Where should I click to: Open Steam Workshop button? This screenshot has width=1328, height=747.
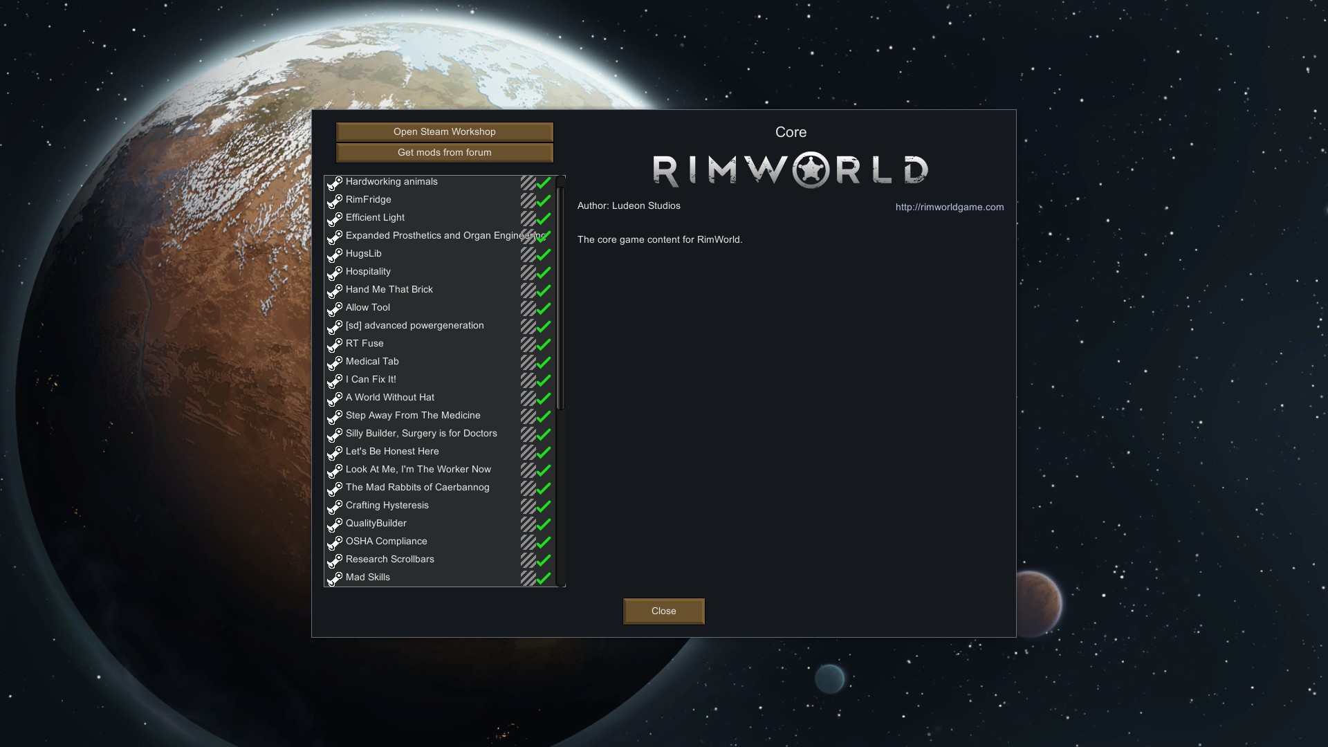coord(444,132)
